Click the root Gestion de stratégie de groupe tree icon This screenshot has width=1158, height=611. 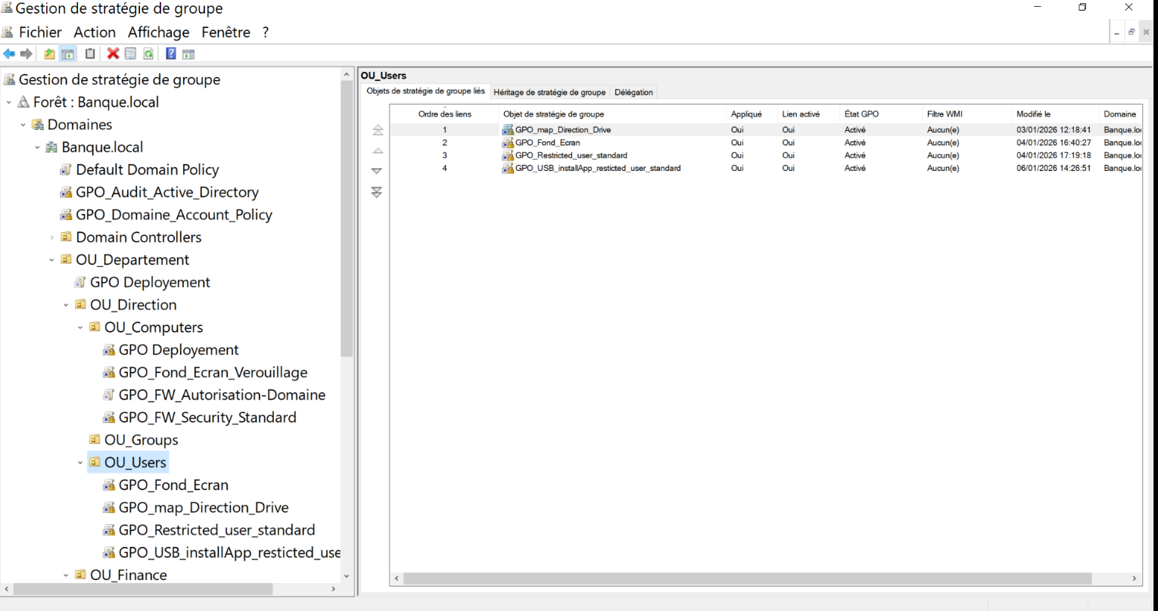coord(9,79)
